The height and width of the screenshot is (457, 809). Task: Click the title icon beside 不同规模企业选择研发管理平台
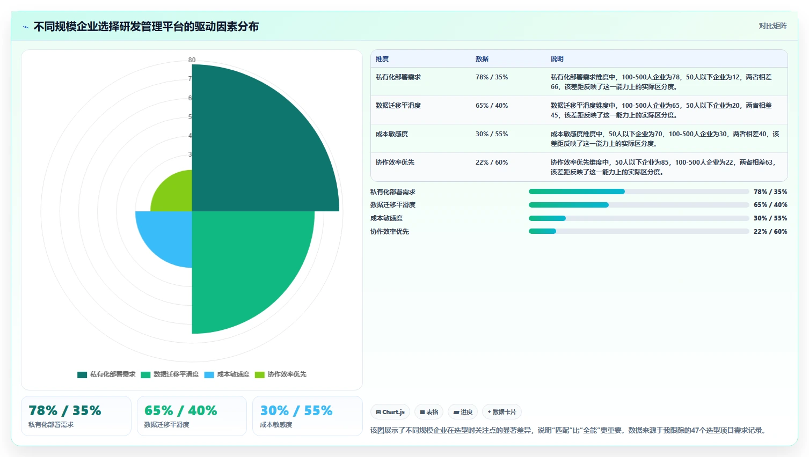tap(25, 27)
